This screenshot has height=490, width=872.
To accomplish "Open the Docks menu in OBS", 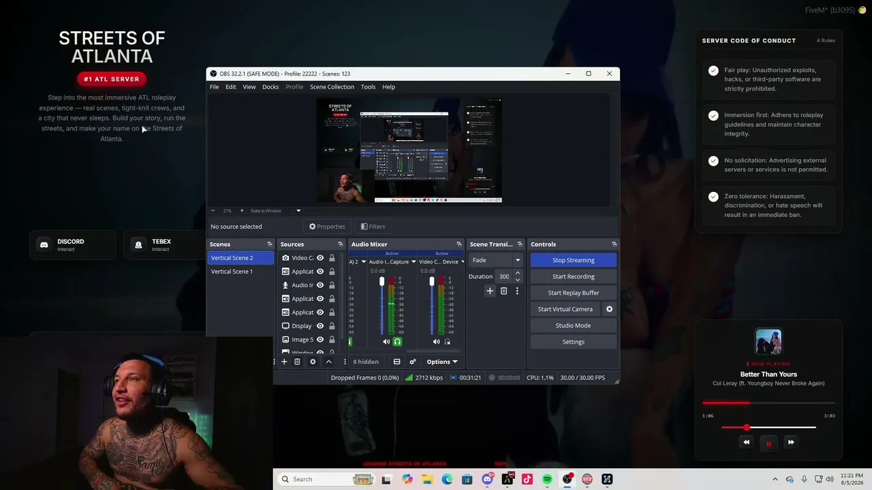I will pyautogui.click(x=270, y=87).
